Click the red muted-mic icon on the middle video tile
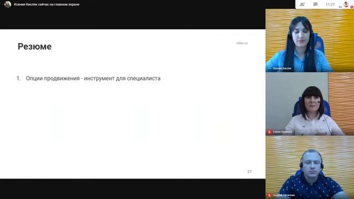Image resolution: width=354 pixels, height=199 pixels. 269,132
